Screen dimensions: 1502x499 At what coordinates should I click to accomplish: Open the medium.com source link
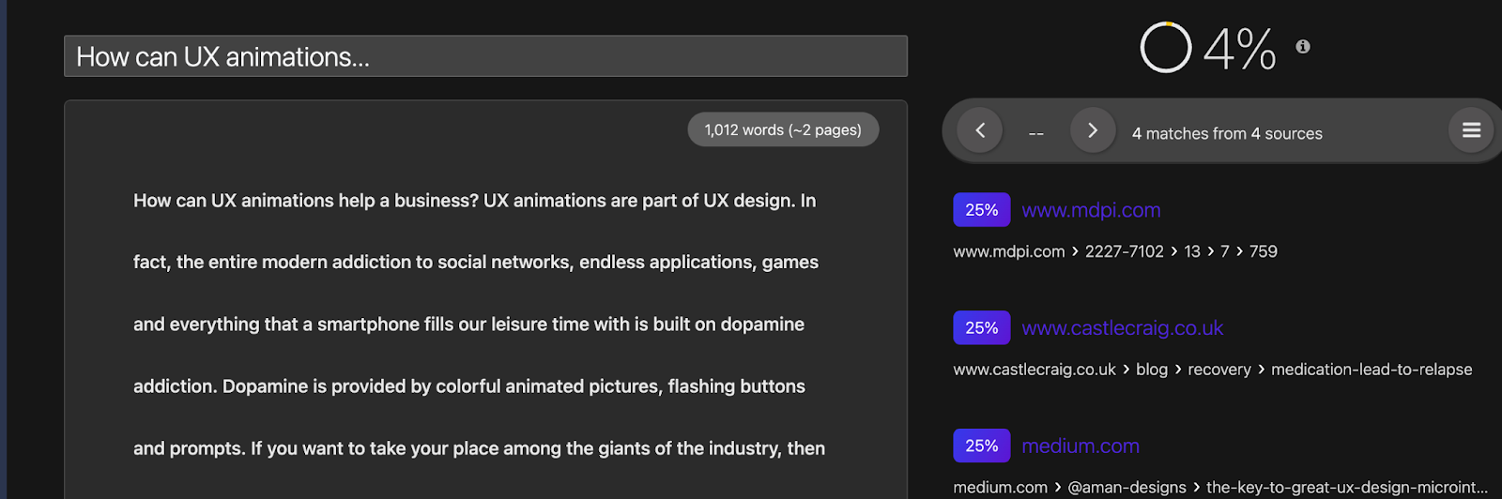pos(1081,446)
